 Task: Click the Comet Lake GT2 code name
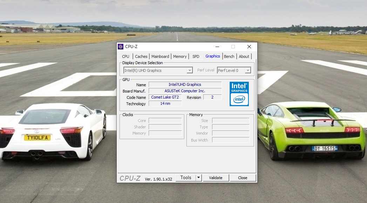(x=165, y=97)
